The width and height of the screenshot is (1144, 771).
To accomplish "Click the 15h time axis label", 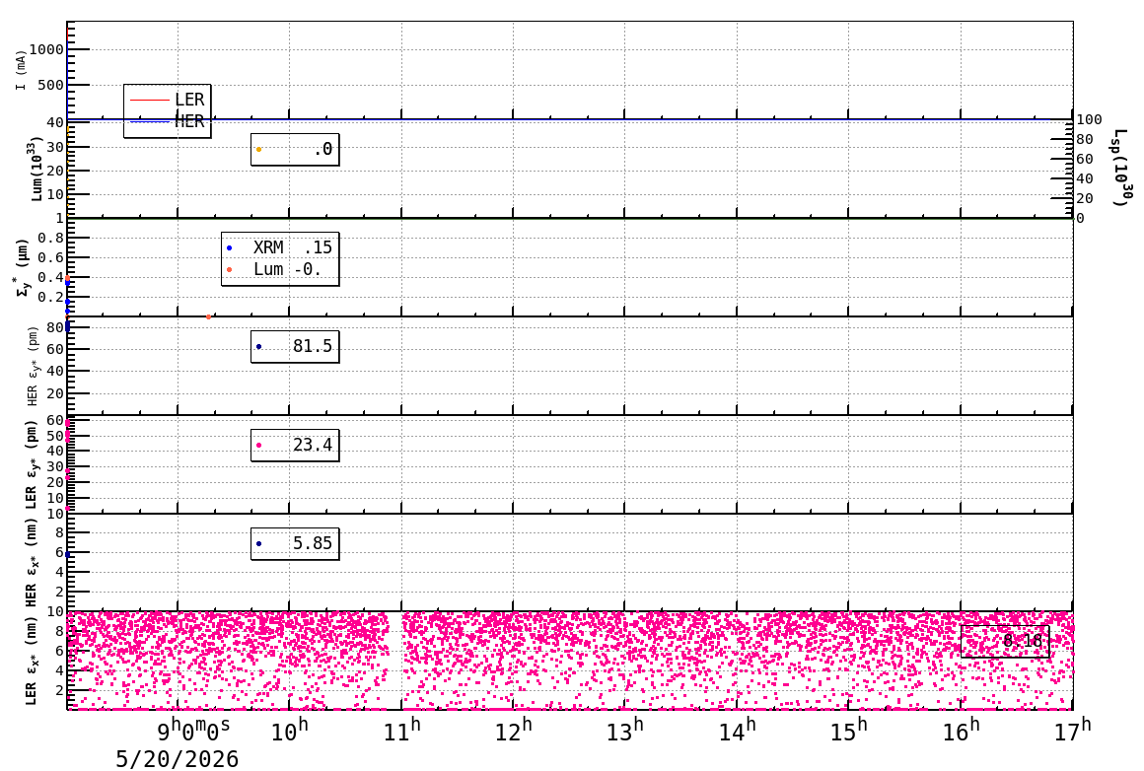I will 849,731.
